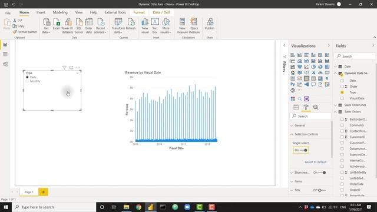
Task: Open Power BI datasets in the ribbon
Action: [67, 25]
